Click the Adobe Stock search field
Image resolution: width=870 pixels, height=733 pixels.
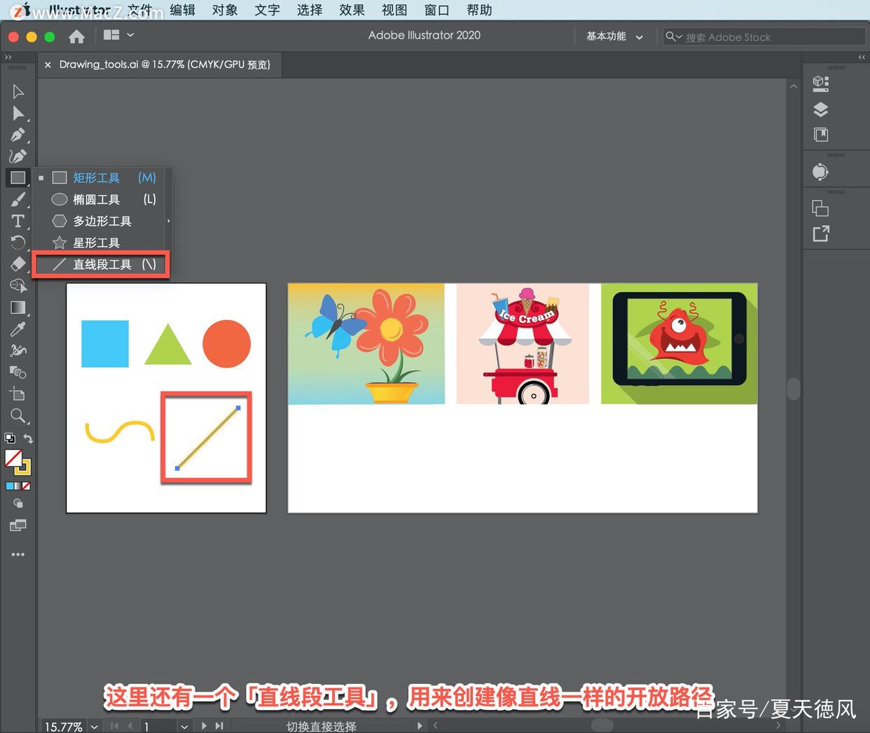tap(764, 36)
